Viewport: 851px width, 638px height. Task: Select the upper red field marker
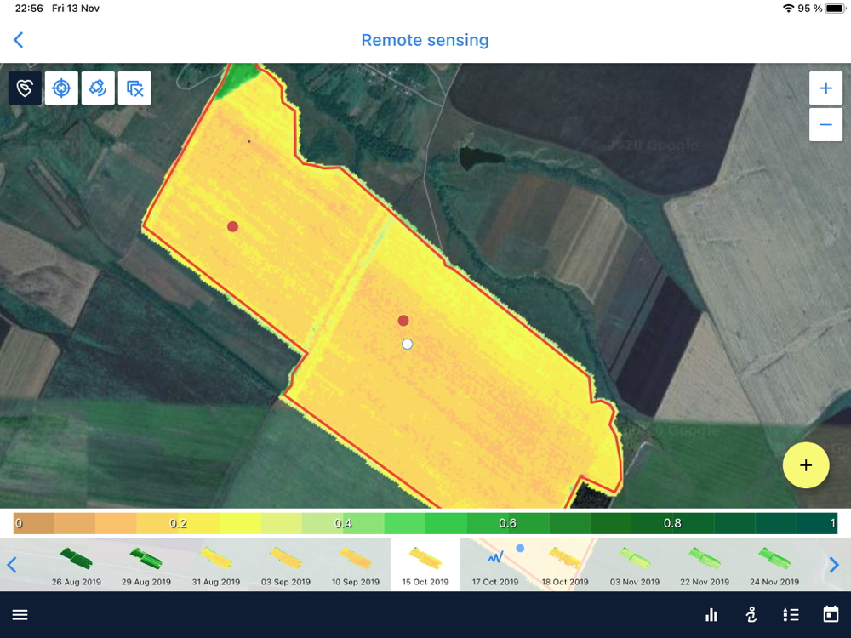tap(233, 227)
